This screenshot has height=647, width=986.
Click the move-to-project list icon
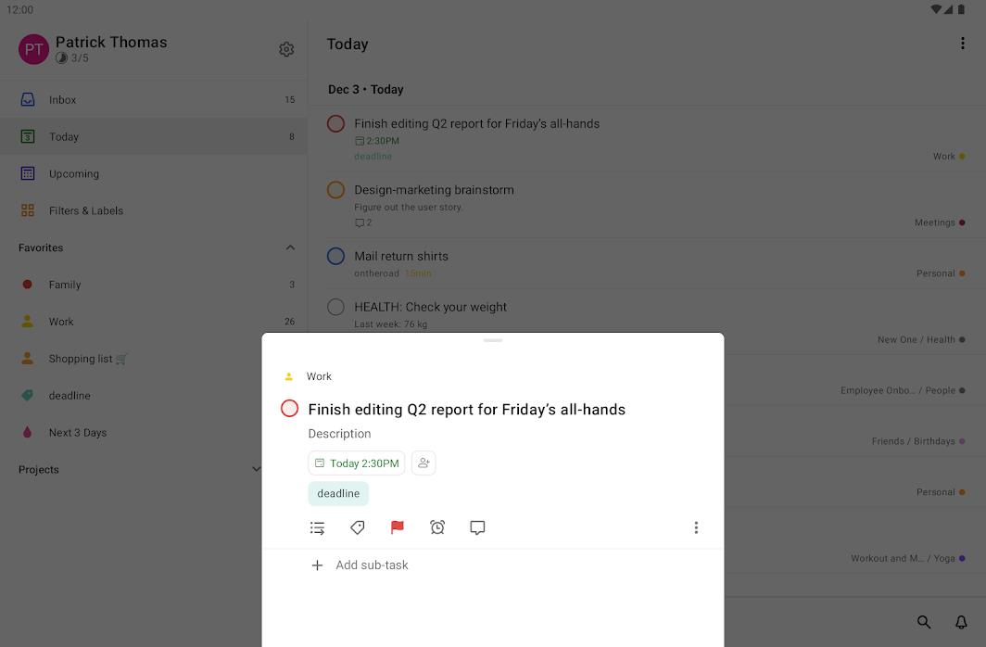pyautogui.click(x=317, y=527)
